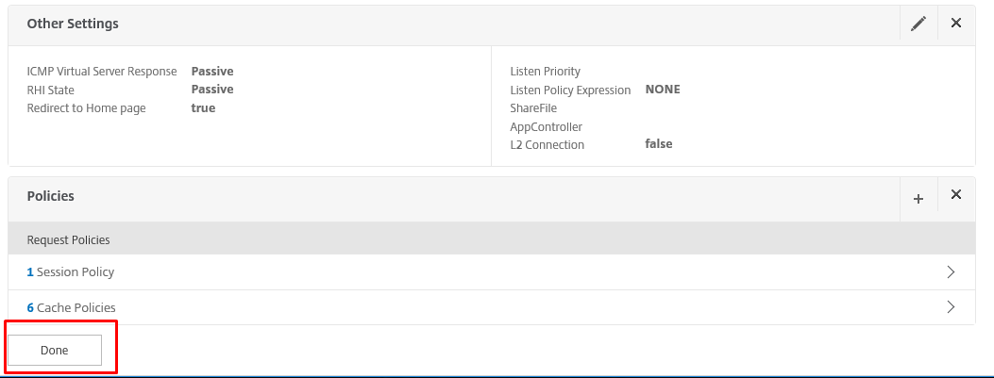Select the NONE Listen Policy Expression value
The image size is (994, 378).
[663, 90]
